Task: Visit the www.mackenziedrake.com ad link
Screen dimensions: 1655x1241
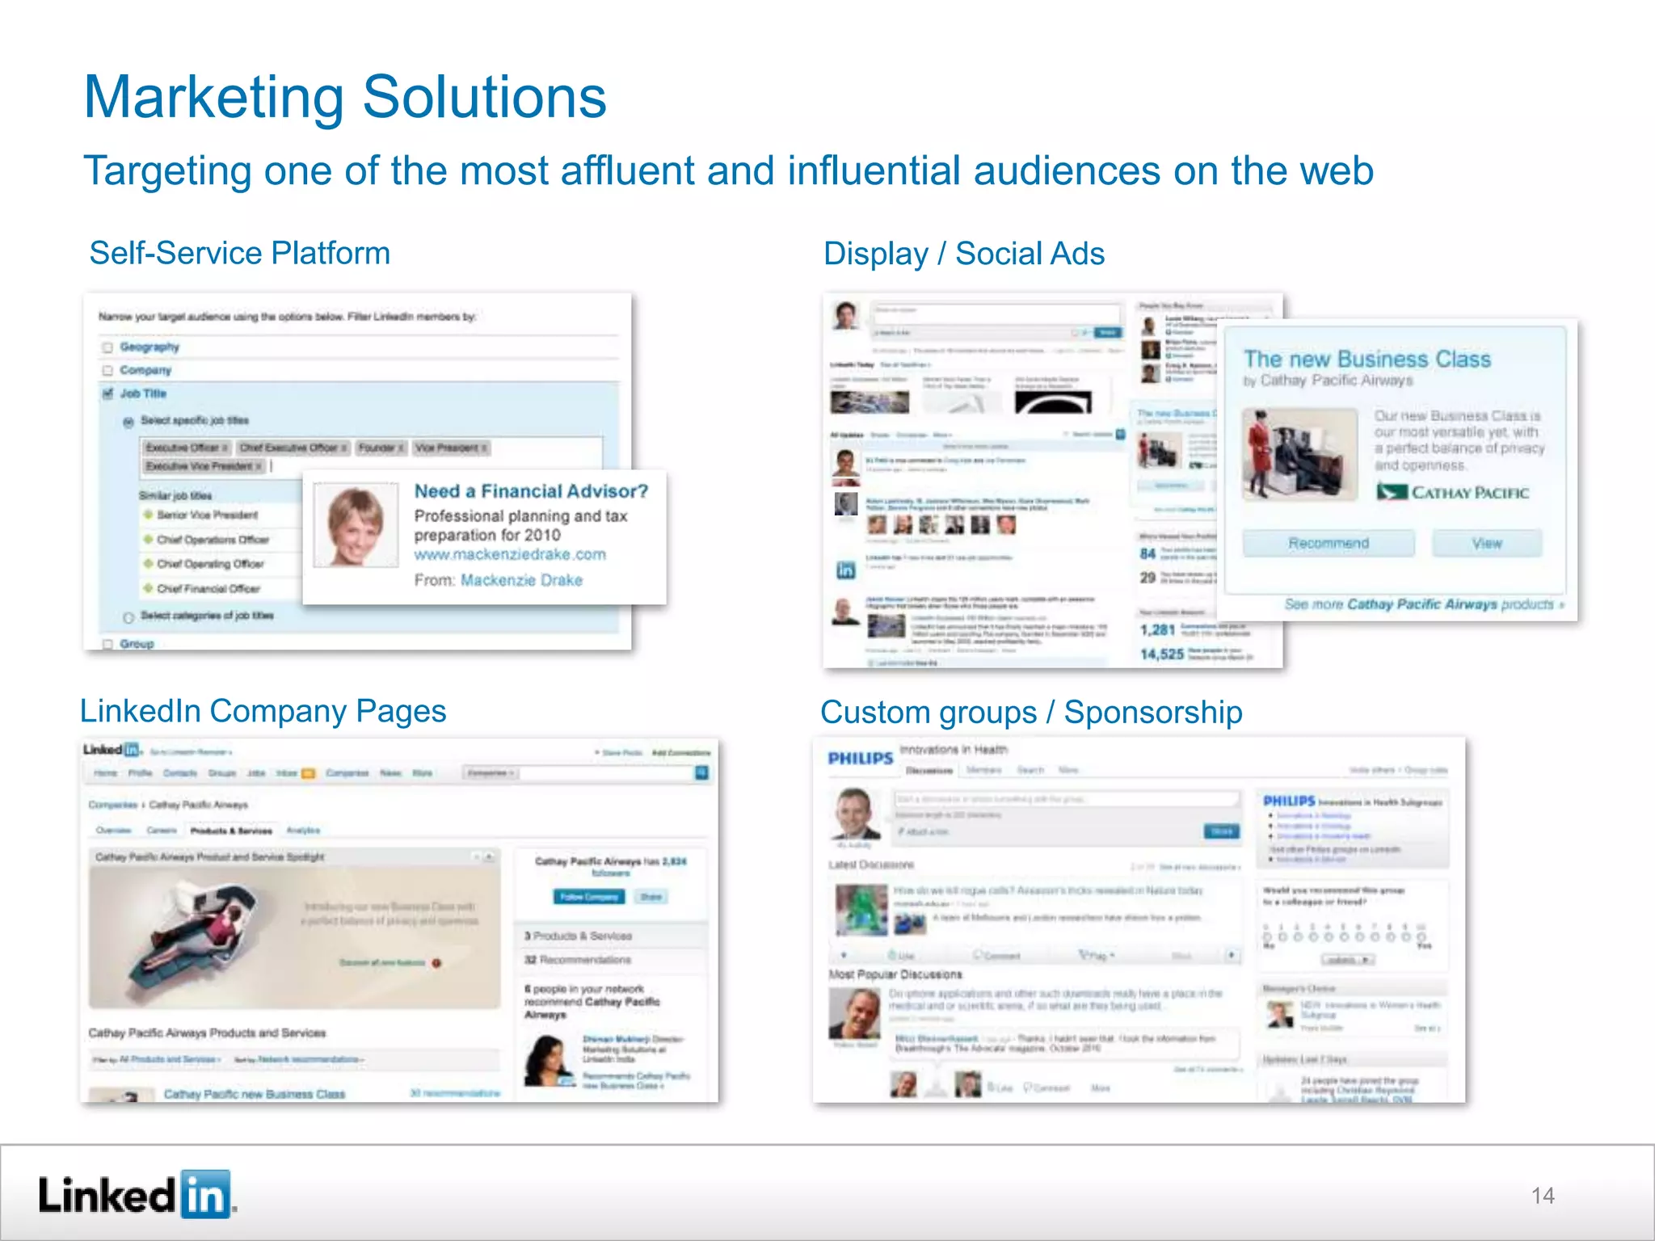Action: [x=510, y=554]
